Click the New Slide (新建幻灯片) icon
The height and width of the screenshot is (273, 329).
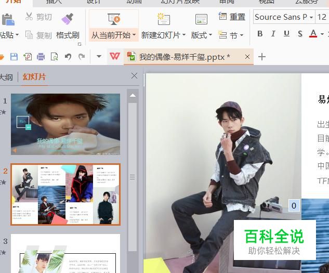click(164, 19)
